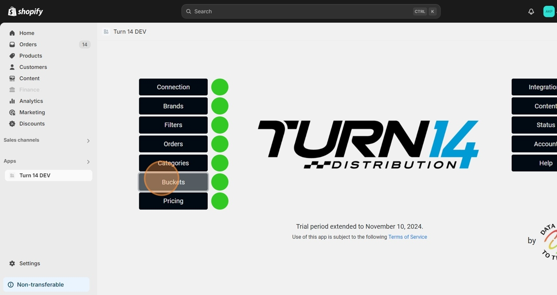The width and height of the screenshot is (557, 295).
Task: Click the Customers person icon
Action: pyautogui.click(x=12, y=67)
